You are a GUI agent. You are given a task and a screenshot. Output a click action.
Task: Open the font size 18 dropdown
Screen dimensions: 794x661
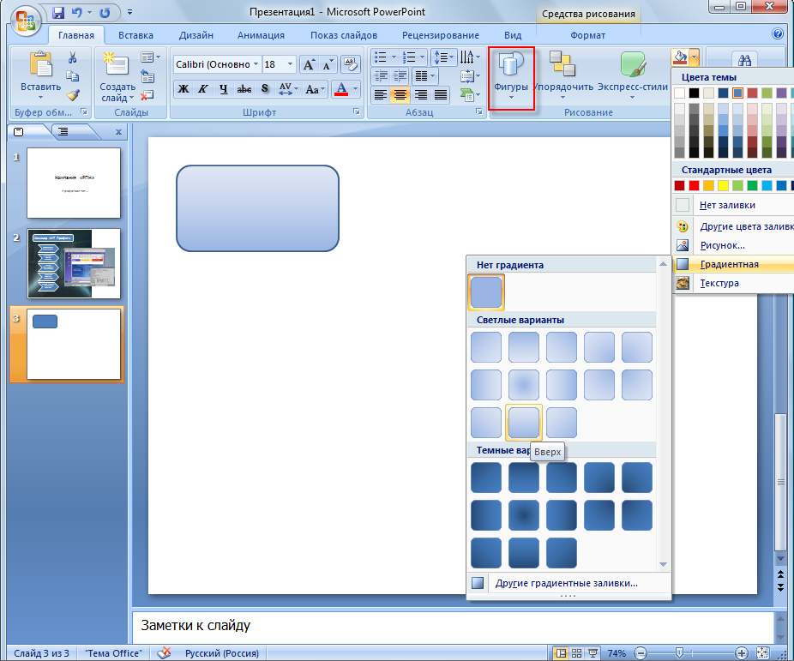tap(279, 64)
